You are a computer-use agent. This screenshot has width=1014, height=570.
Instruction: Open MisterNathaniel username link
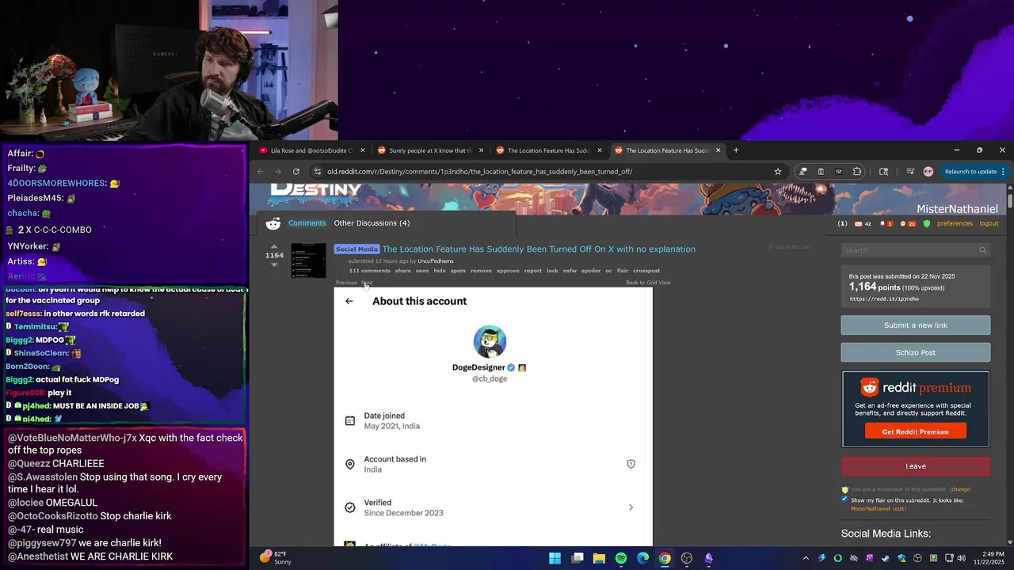coord(957,209)
